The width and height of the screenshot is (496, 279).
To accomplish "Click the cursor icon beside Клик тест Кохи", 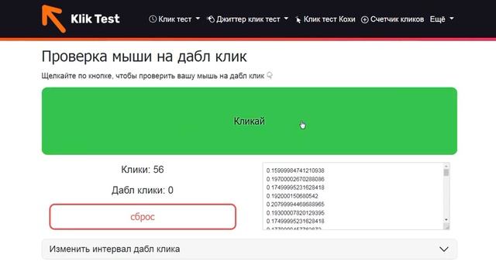I will [298, 19].
